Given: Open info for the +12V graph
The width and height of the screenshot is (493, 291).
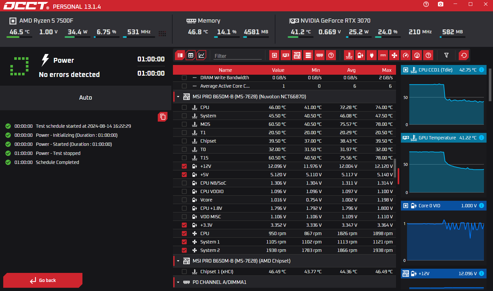Looking at the screenshot, I should pyautogui.click(x=481, y=274).
